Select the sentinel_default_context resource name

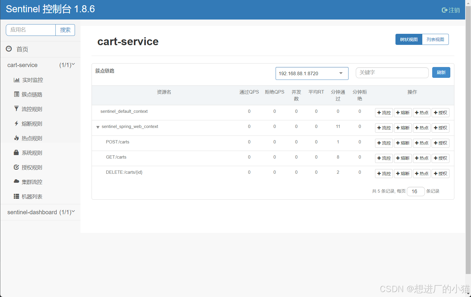coord(124,111)
